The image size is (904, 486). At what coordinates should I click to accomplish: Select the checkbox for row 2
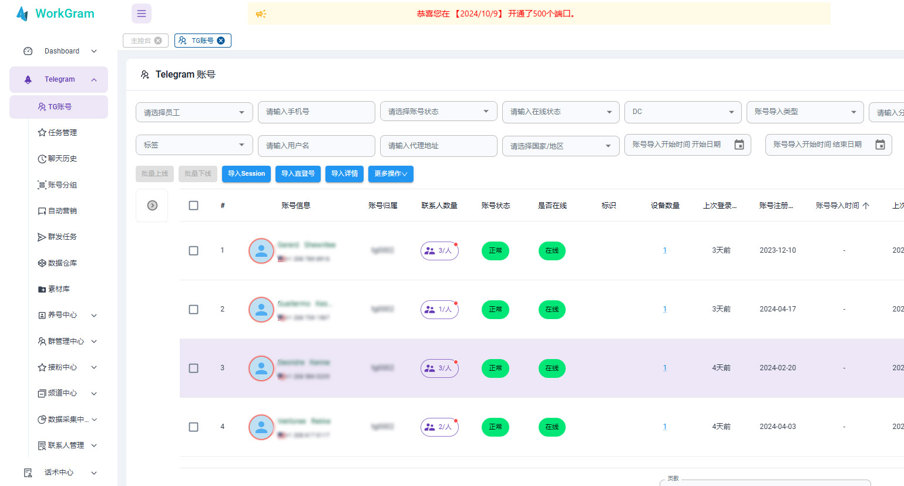point(193,310)
